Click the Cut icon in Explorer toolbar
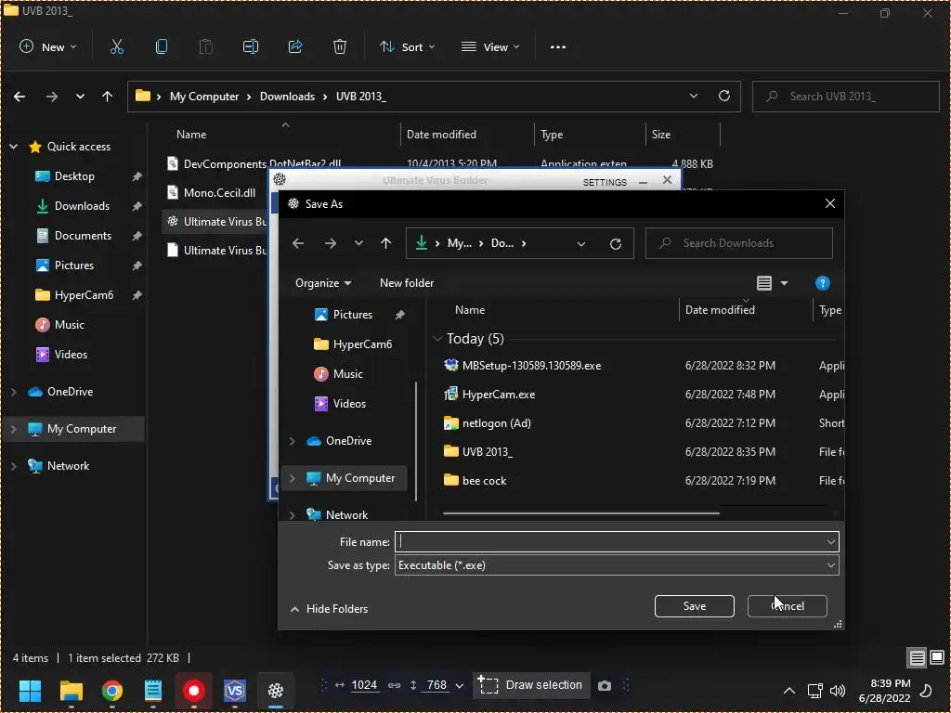This screenshot has height=713, width=951. click(116, 46)
